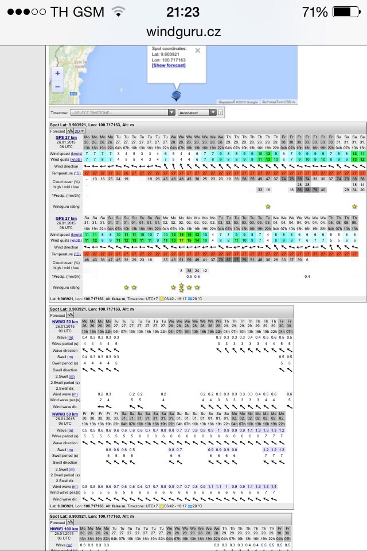Open the Autodetect dropdown
367x551 pixels.
pyautogui.click(x=197, y=113)
